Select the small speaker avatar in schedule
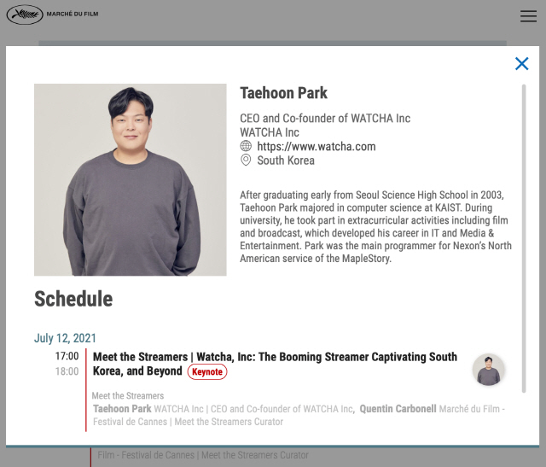Screen dimensions: 546x467 pos(488,370)
